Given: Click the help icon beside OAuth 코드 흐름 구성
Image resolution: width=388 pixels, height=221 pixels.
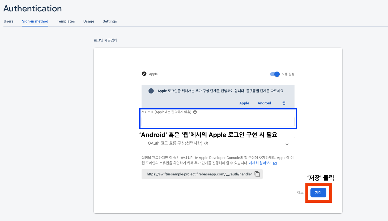Looking at the screenshot, I should point(206,143).
